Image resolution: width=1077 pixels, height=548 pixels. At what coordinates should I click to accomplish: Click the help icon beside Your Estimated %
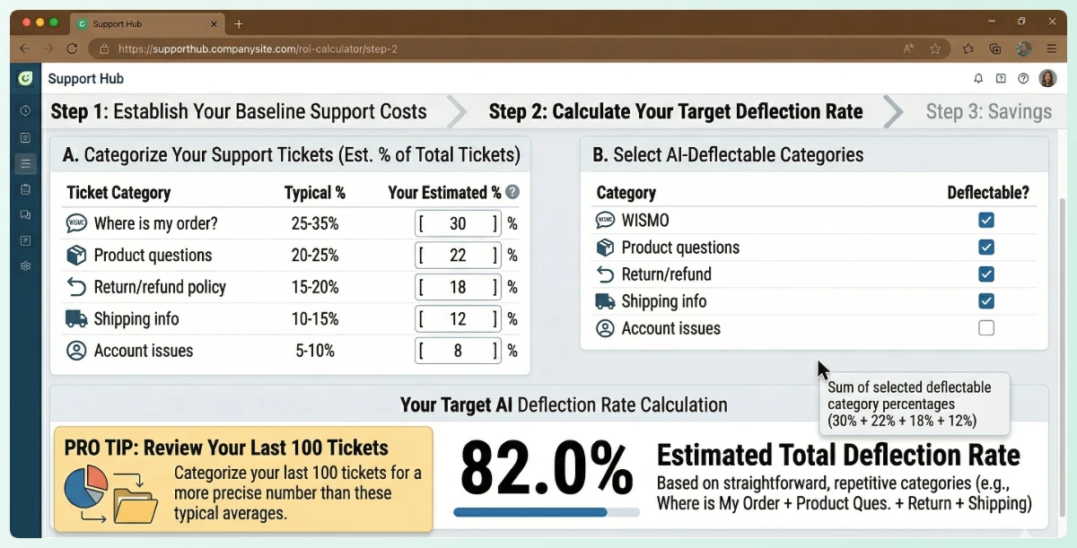(512, 192)
